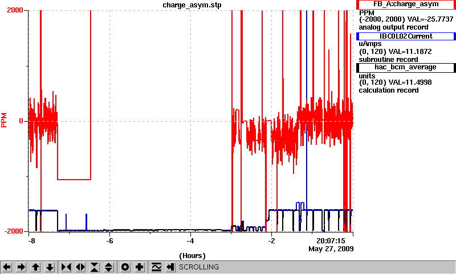The height and width of the screenshot is (274, 456).
Task: Click the 2000 y-axis maximum value
Action: pos(15,10)
